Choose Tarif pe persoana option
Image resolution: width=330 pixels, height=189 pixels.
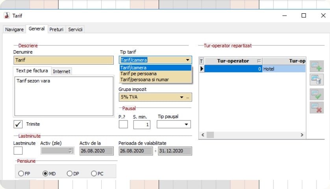[156, 74]
